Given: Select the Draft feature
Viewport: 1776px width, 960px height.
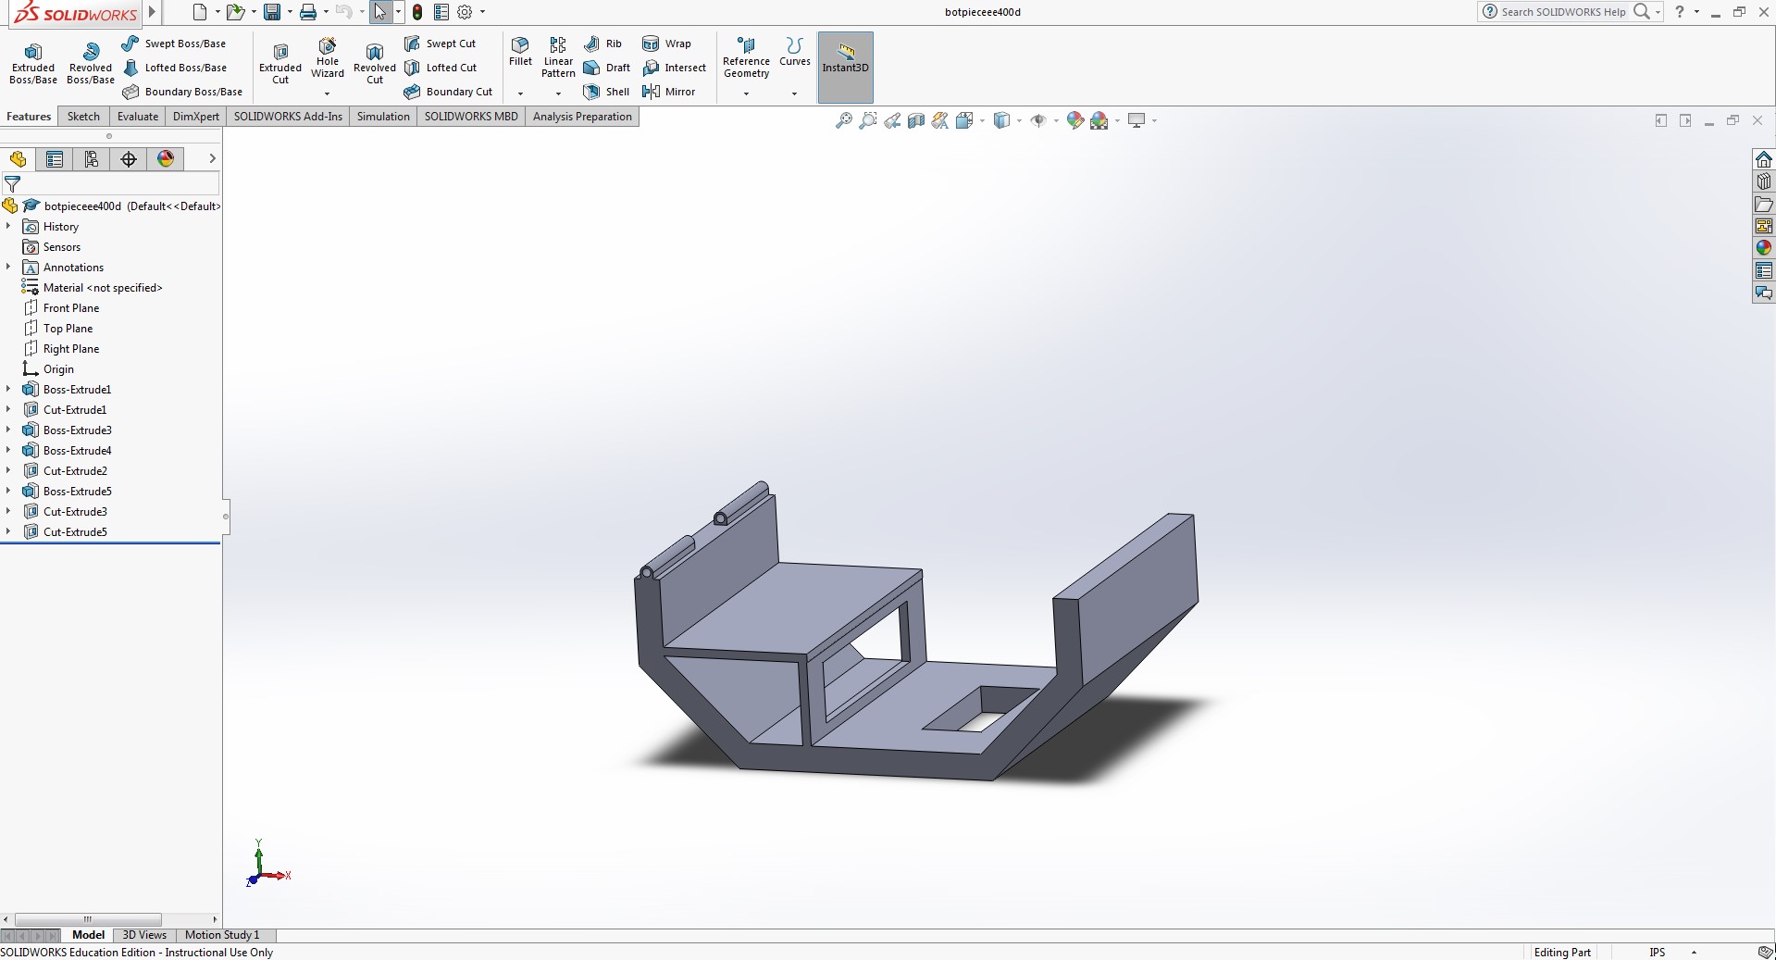Looking at the screenshot, I should [x=606, y=68].
